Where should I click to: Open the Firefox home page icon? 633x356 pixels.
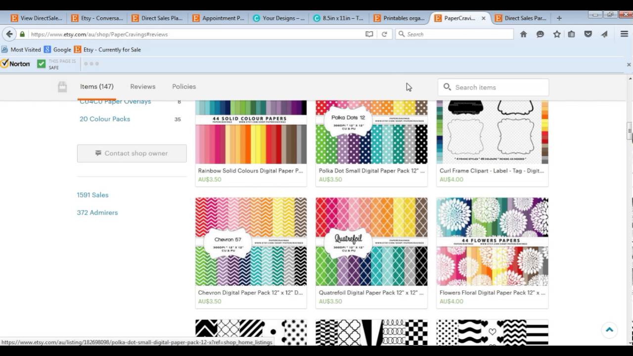point(523,34)
